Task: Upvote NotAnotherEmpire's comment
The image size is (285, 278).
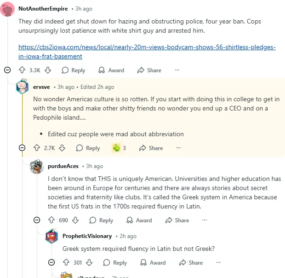Action: pyautogui.click(x=22, y=70)
